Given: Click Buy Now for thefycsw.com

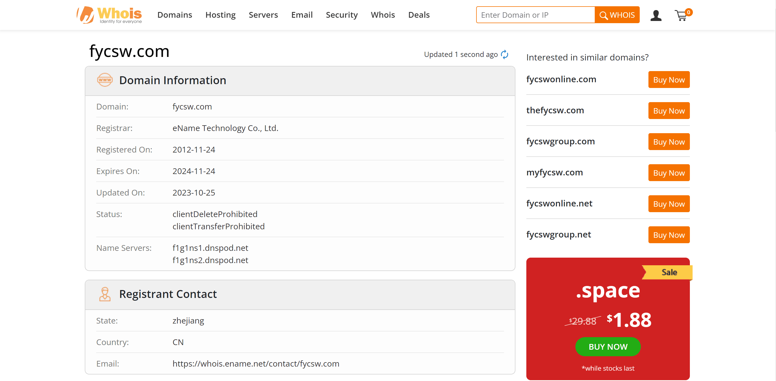Looking at the screenshot, I should [x=669, y=111].
